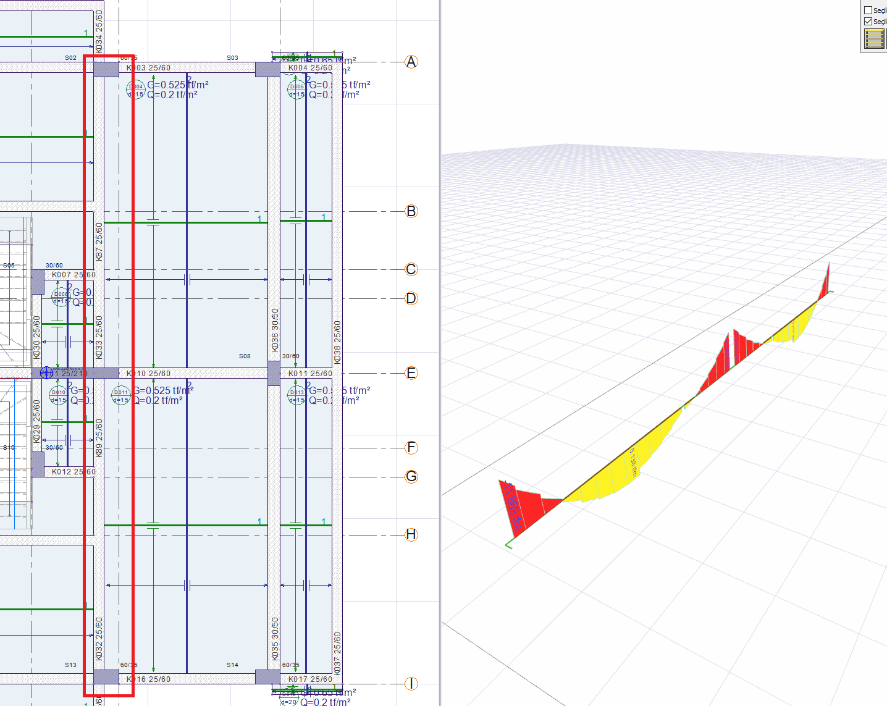The image size is (887, 706).
Task: Click beam label K004 25/60
Action: pos(310,68)
